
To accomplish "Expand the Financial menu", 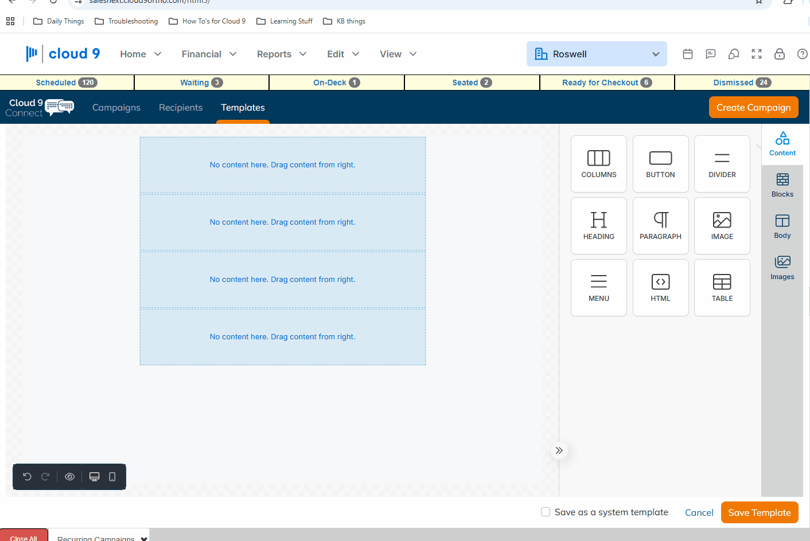I will click(209, 54).
